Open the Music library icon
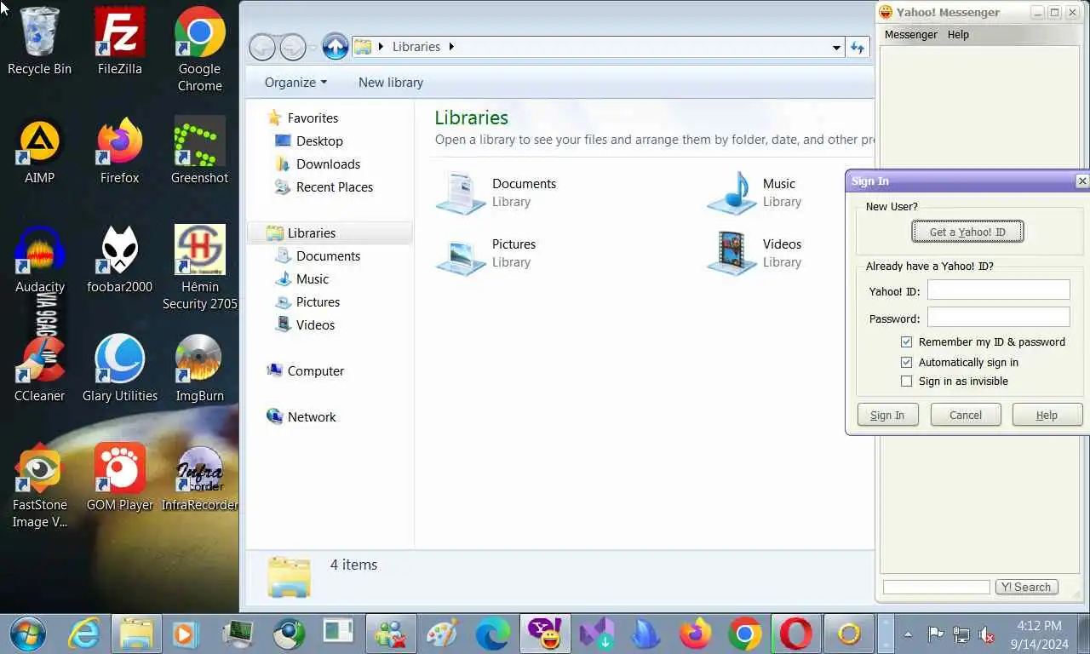The image size is (1090, 654). [x=731, y=192]
